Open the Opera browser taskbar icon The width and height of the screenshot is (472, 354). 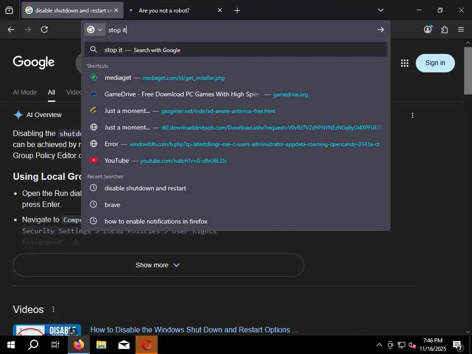click(x=147, y=345)
